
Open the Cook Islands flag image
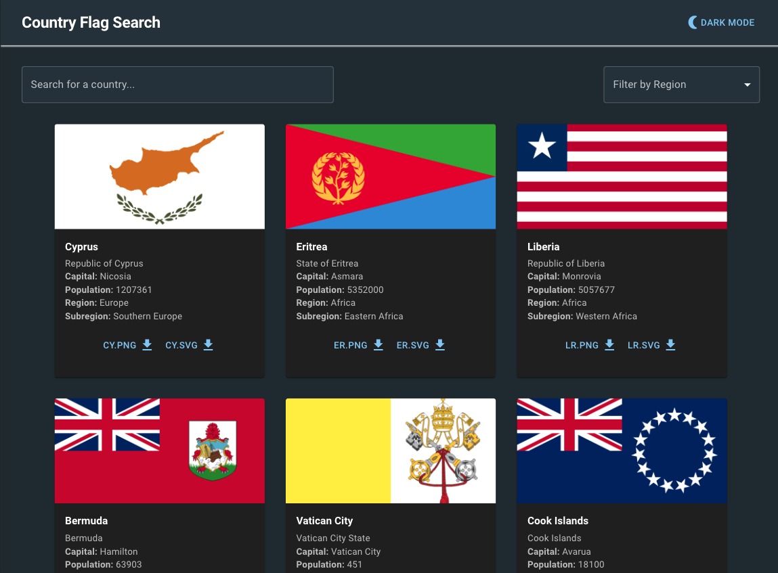point(622,451)
